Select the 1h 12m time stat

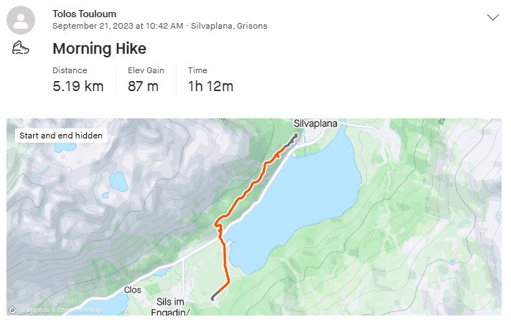[x=210, y=86]
